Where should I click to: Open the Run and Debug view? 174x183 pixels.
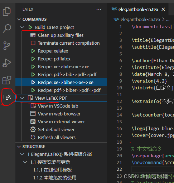click(x=7, y=63)
